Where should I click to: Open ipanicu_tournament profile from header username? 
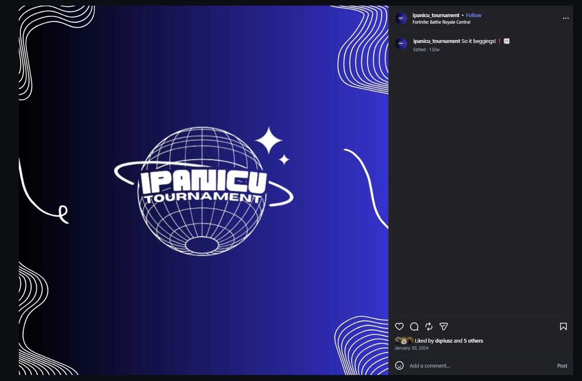[x=436, y=15]
